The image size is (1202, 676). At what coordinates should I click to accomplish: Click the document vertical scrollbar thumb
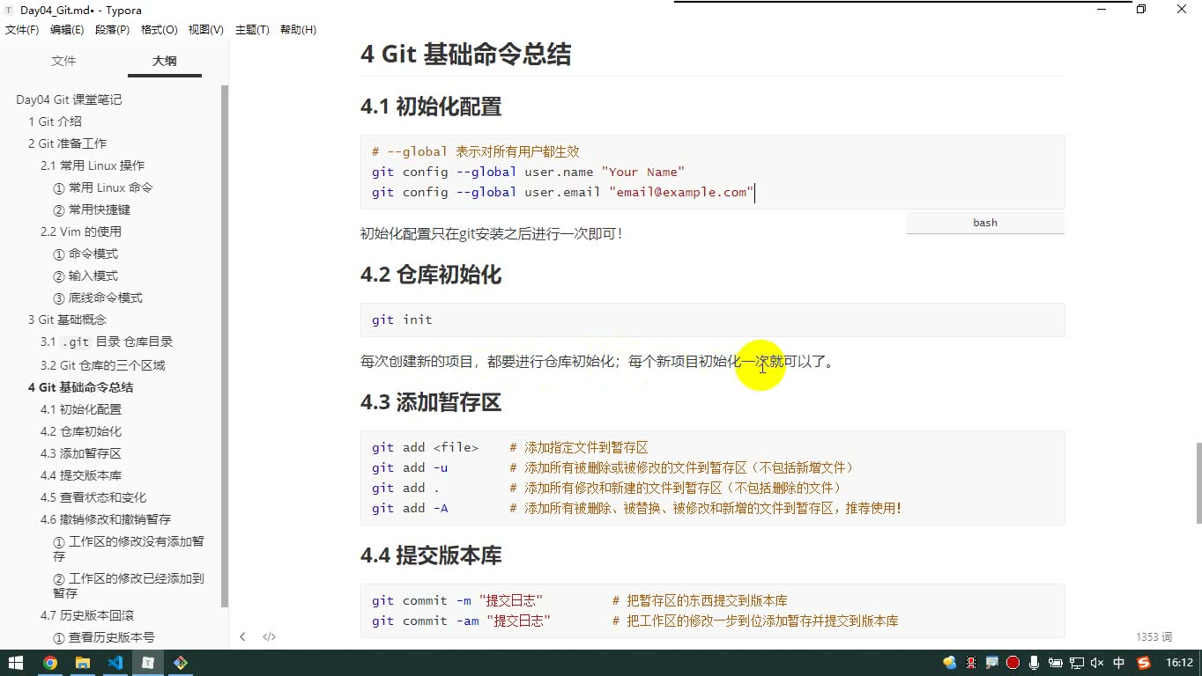(x=1198, y=482)
